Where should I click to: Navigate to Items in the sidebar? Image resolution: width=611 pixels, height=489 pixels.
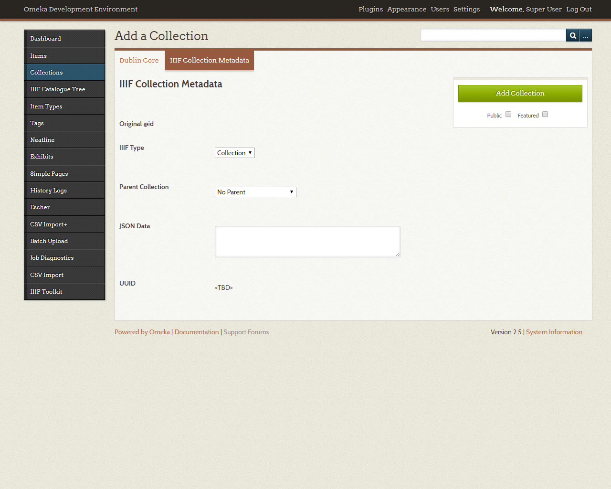[x=38, y=56]
